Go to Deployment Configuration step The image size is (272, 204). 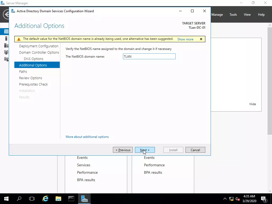point(39,46)
